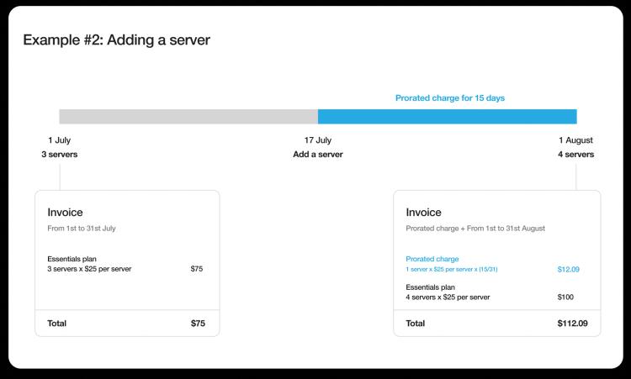The height and width of the screenshot is (379, 631).
Task: Click the blue "Prorated charge" line item title
Action: point(432,259)
